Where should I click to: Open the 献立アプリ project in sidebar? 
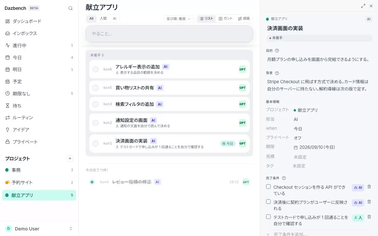39,195
